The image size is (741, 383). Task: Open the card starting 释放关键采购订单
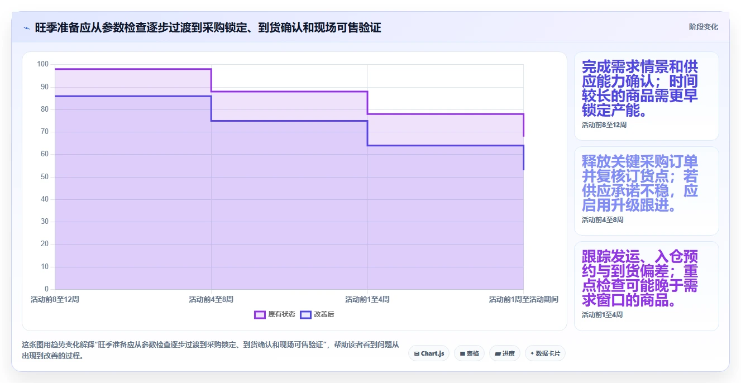click(x=646, y=191)
